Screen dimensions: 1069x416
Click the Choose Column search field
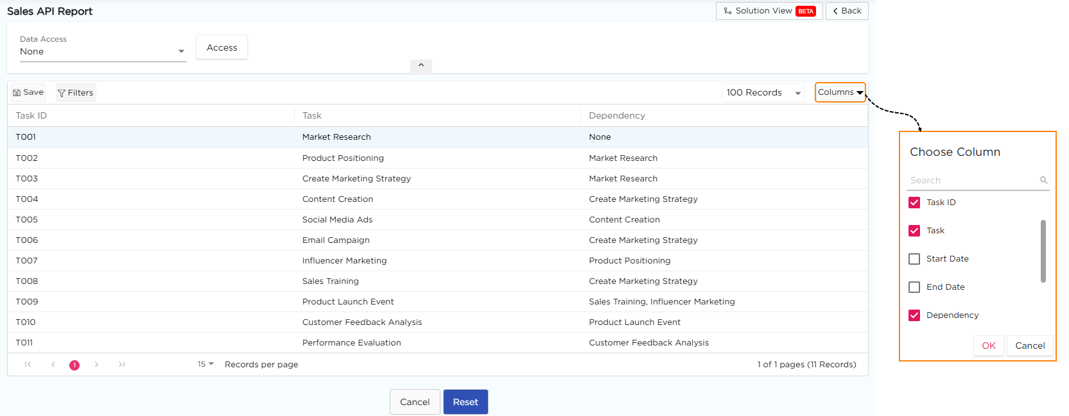(x=971, y=180)
